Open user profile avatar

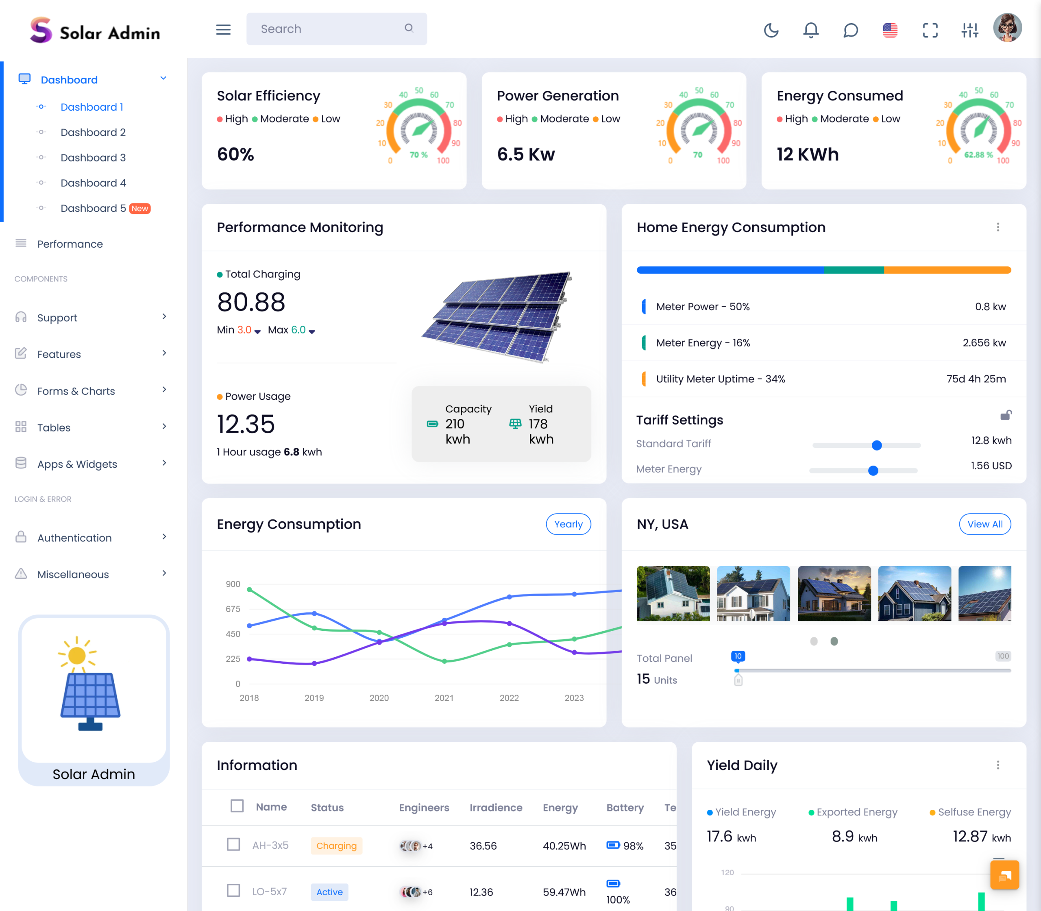click(x=1008, y=28)
